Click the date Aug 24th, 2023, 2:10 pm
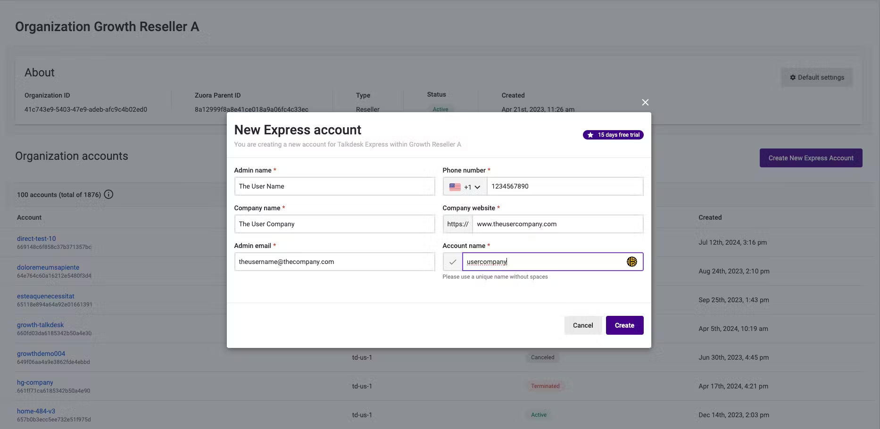This screenshot has height=429, width=880. point(734,271)
